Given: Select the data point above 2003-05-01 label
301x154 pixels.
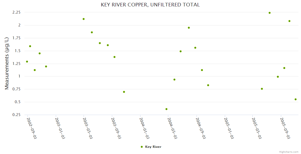Looking at the screenshot, I should 84,19.
